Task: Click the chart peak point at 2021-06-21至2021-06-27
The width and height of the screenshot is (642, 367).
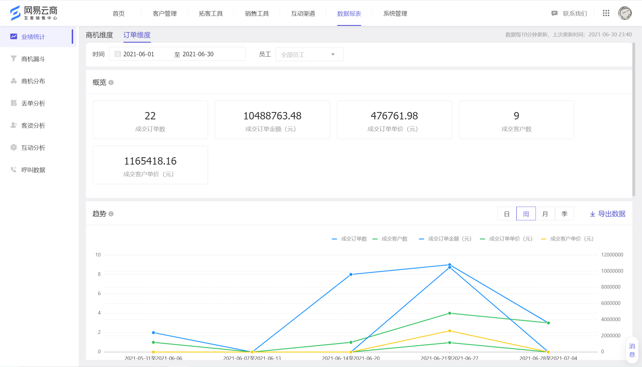Action: [x=450, y=265]
